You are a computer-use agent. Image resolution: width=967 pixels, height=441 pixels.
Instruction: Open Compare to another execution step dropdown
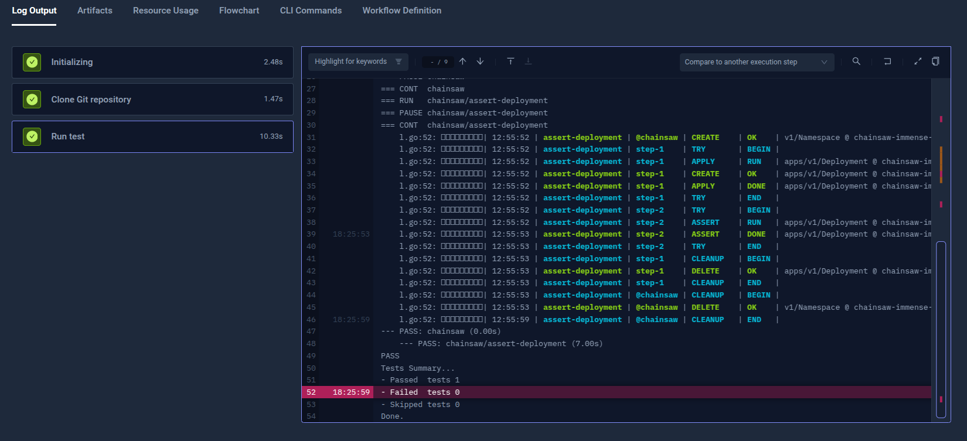click(x=756, y=62)
